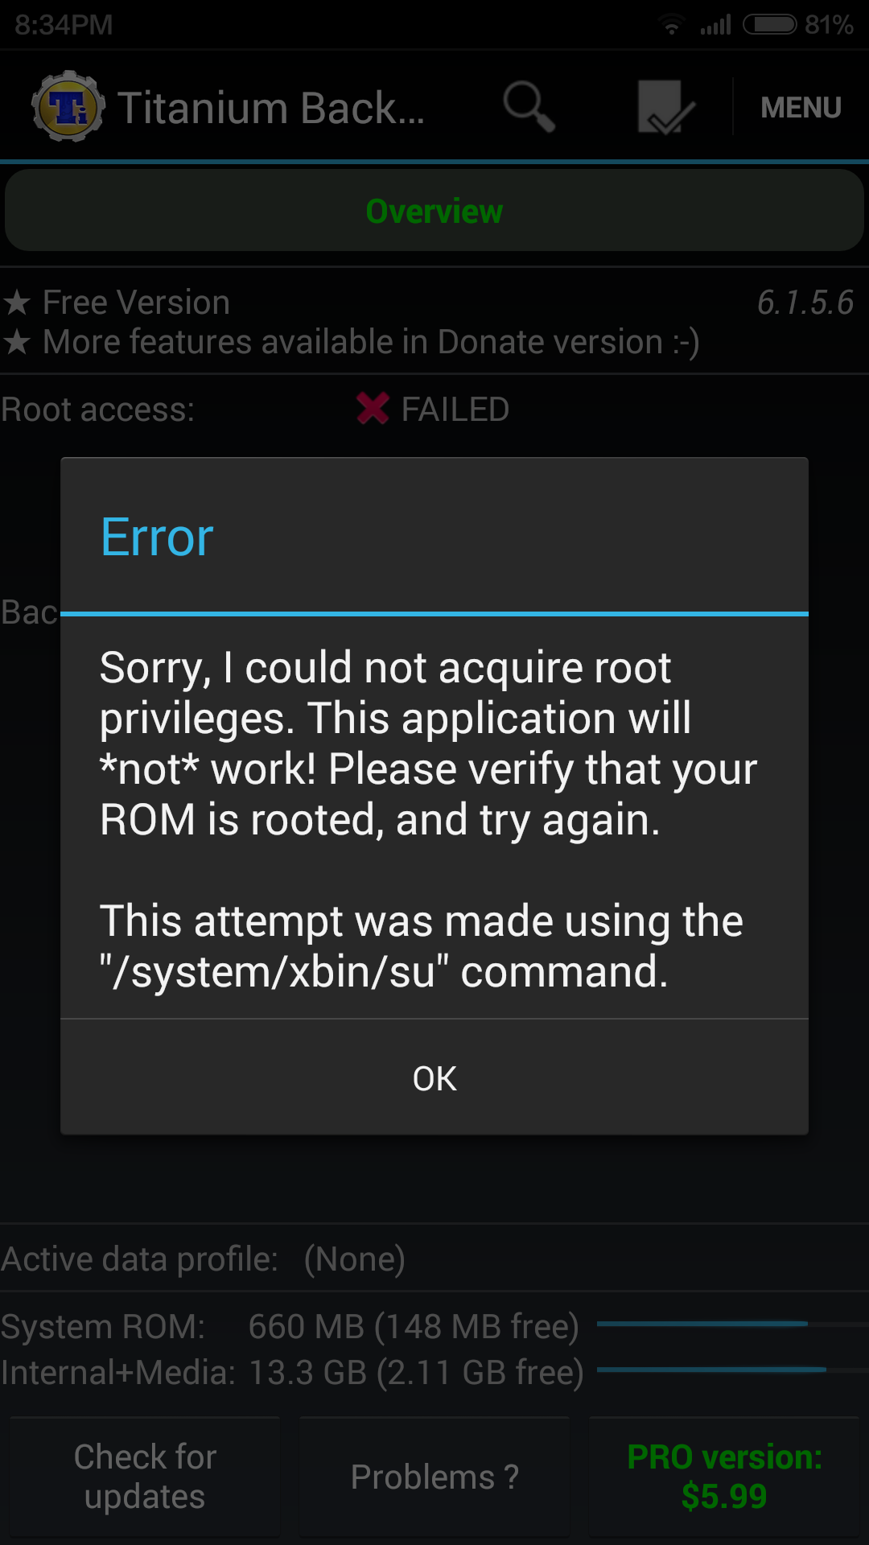Open the MENU button

(x=801, y=107)
